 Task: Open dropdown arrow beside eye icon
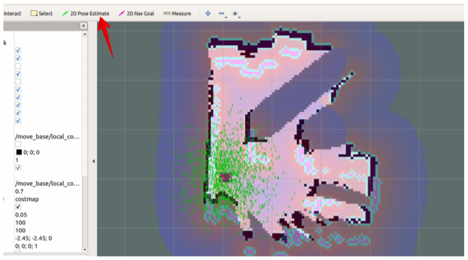239,18
